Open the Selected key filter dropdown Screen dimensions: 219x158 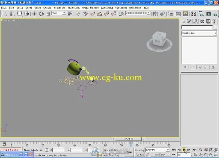[157, 150]
